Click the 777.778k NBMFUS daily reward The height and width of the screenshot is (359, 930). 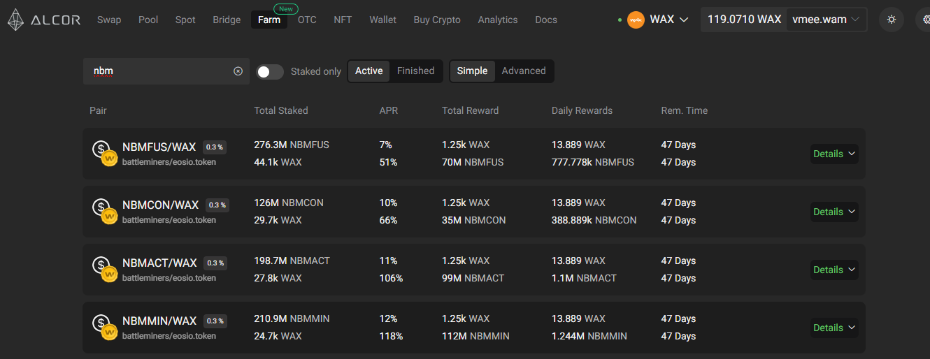(593, 162)
